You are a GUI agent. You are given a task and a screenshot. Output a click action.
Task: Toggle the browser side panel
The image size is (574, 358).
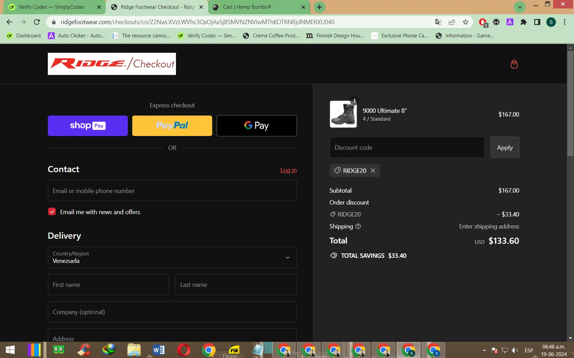coord(537,22)
